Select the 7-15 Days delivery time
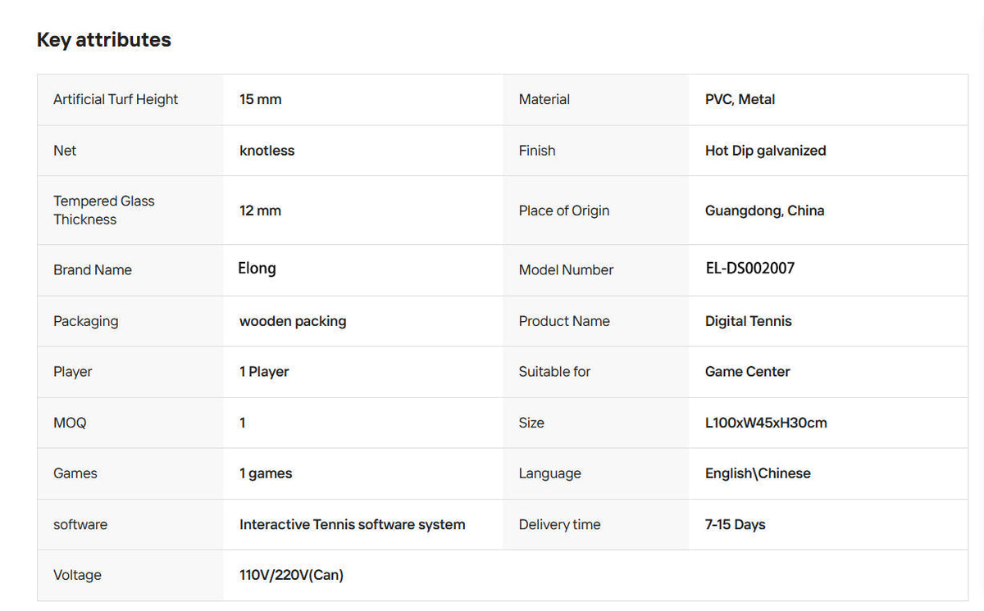The height and width of the screenshot is (611, 984). click(736, 525)
